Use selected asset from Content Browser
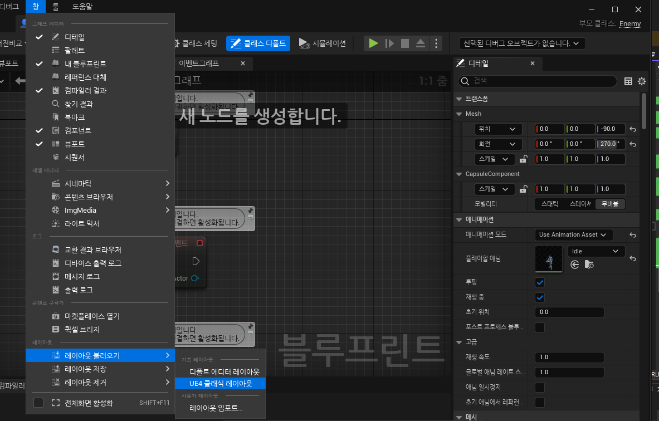 (574, 265)
